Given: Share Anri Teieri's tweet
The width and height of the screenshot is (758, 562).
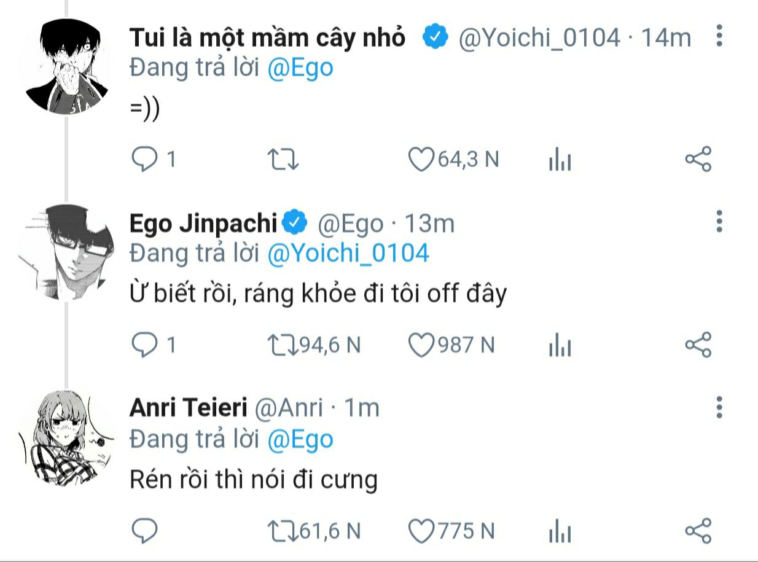Looking at the screenshot, I should pos(698,529).
